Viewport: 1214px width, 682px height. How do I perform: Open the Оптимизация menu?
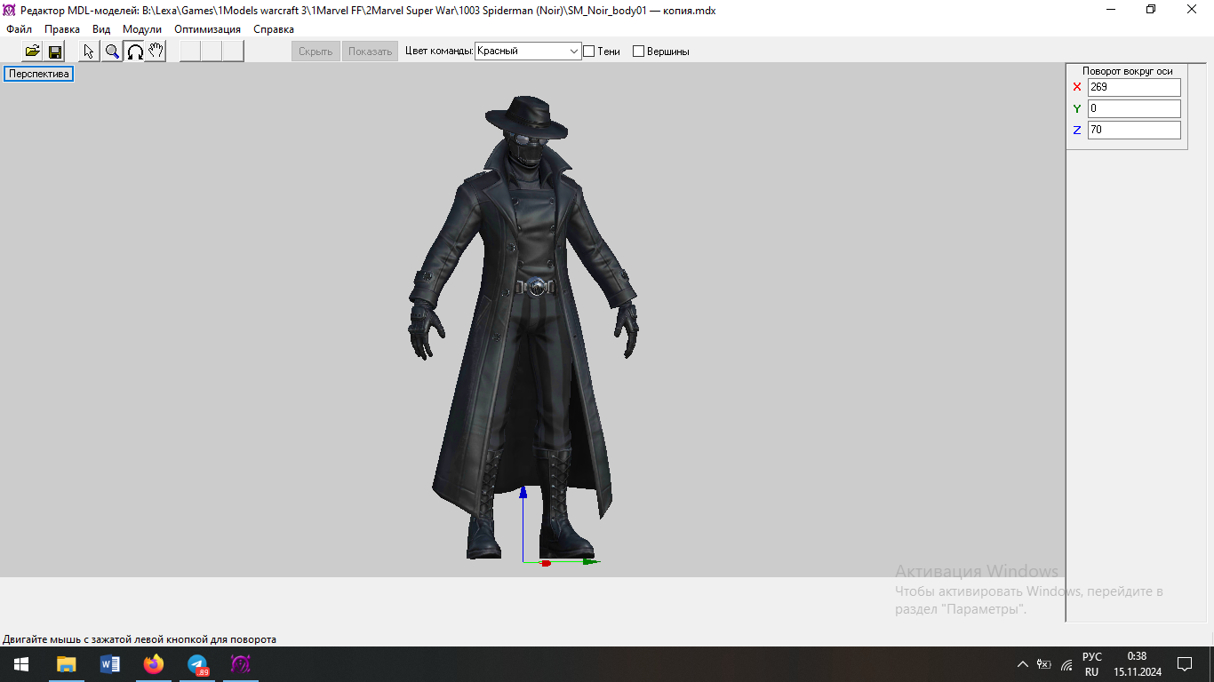(207, 29)
